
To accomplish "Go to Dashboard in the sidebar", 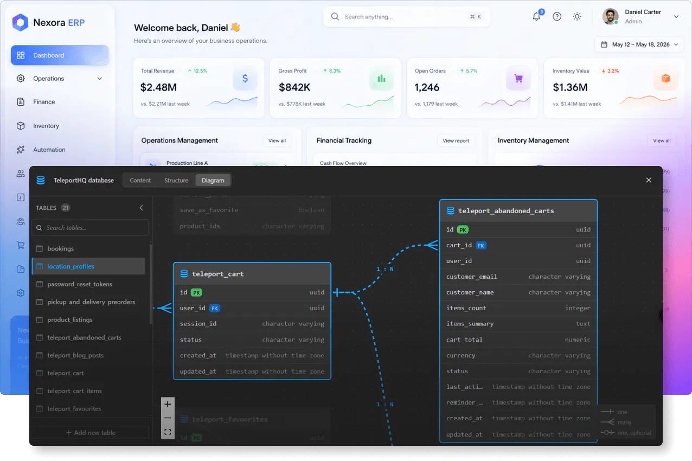I will [x=60, y=55].
